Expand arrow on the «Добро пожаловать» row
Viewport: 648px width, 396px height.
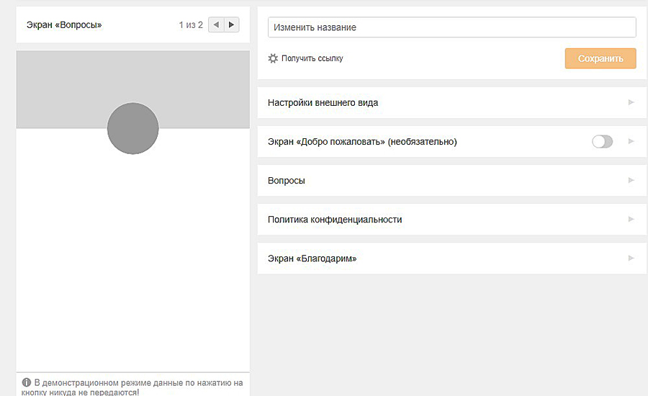point(631,142)
